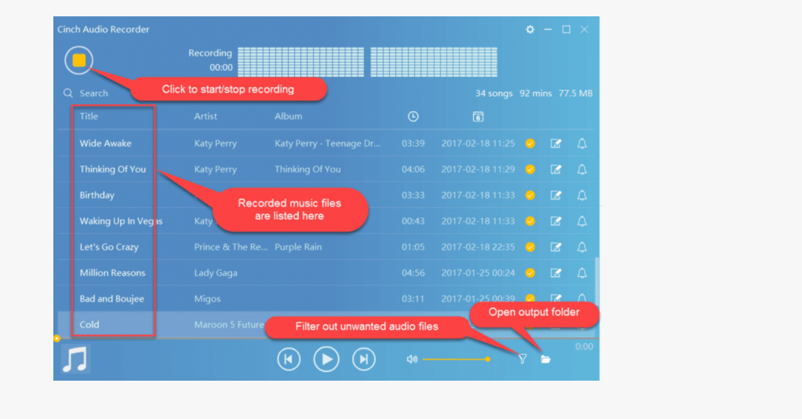Screen dimensions: 802x419
Task: Click status checkmark for Million Reasons
Action: pos(530,273)
